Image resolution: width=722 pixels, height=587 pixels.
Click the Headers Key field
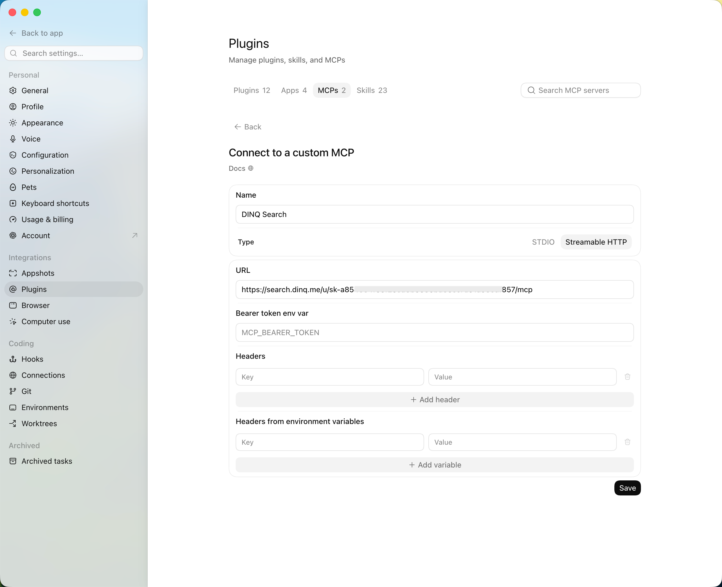point(330,377)
